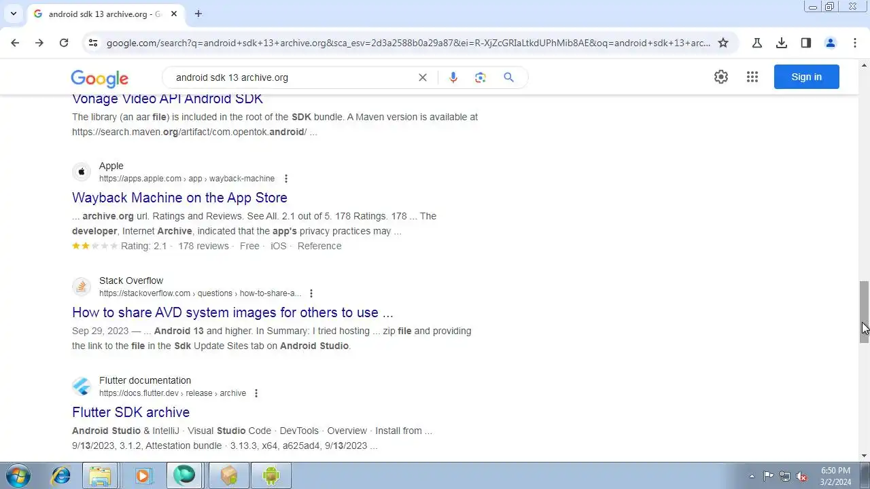The width and height of the screenshot is (870, 489).
Task: Bookmark this page with the star icon
Action: [x=723, y=43]
